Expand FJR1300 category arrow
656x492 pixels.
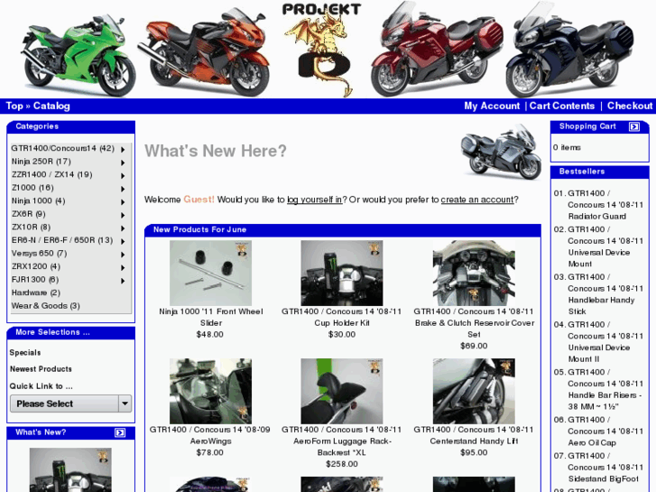123,281
